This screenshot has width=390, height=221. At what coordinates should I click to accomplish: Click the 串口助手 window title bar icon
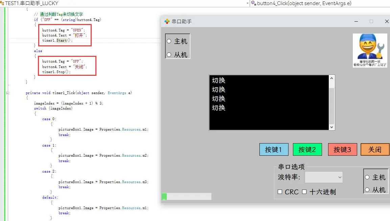[167, 21]
